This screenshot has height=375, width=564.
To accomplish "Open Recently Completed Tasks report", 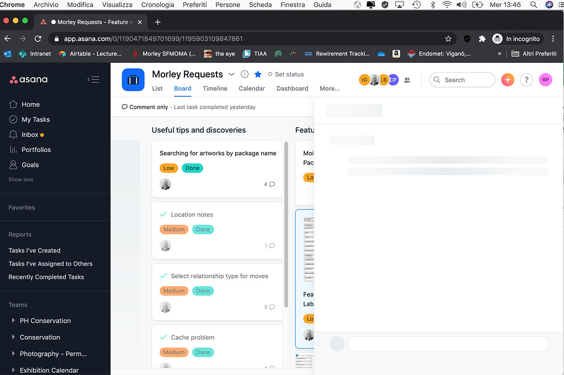I will click(46, 276).
